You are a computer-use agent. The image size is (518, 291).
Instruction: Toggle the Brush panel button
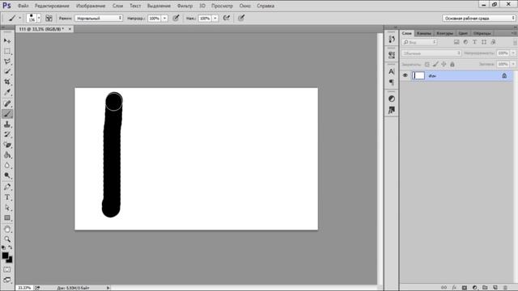tap(49, 18)
